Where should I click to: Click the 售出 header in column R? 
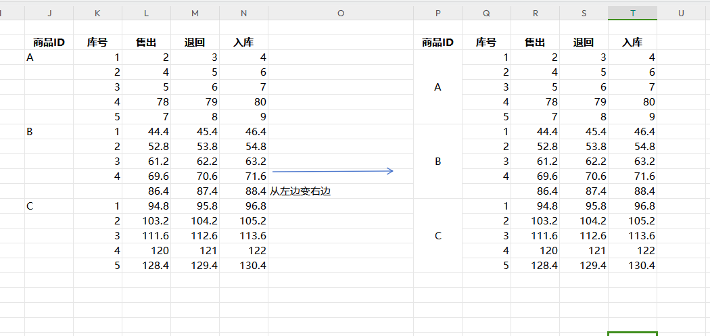tap(535, 42)
